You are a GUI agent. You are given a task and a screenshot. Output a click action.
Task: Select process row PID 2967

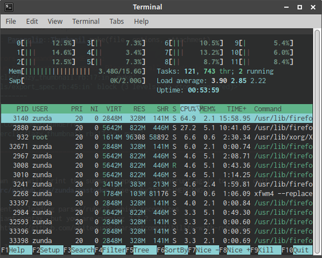point(156,156)
